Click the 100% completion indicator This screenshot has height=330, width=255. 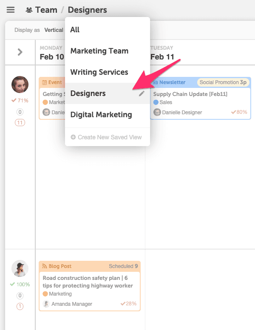[x=20, y=284]
